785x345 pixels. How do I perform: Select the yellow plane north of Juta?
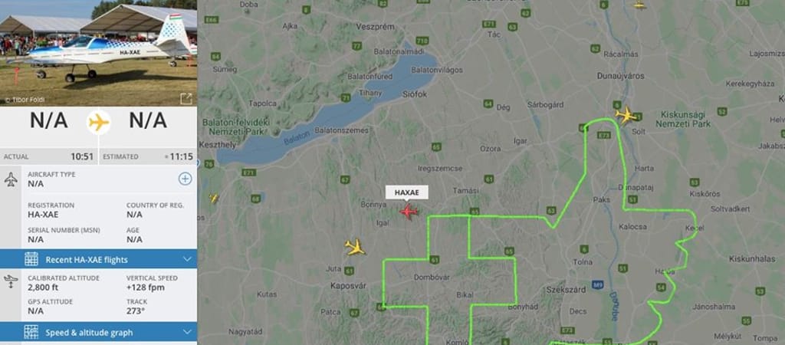[354, 248]
